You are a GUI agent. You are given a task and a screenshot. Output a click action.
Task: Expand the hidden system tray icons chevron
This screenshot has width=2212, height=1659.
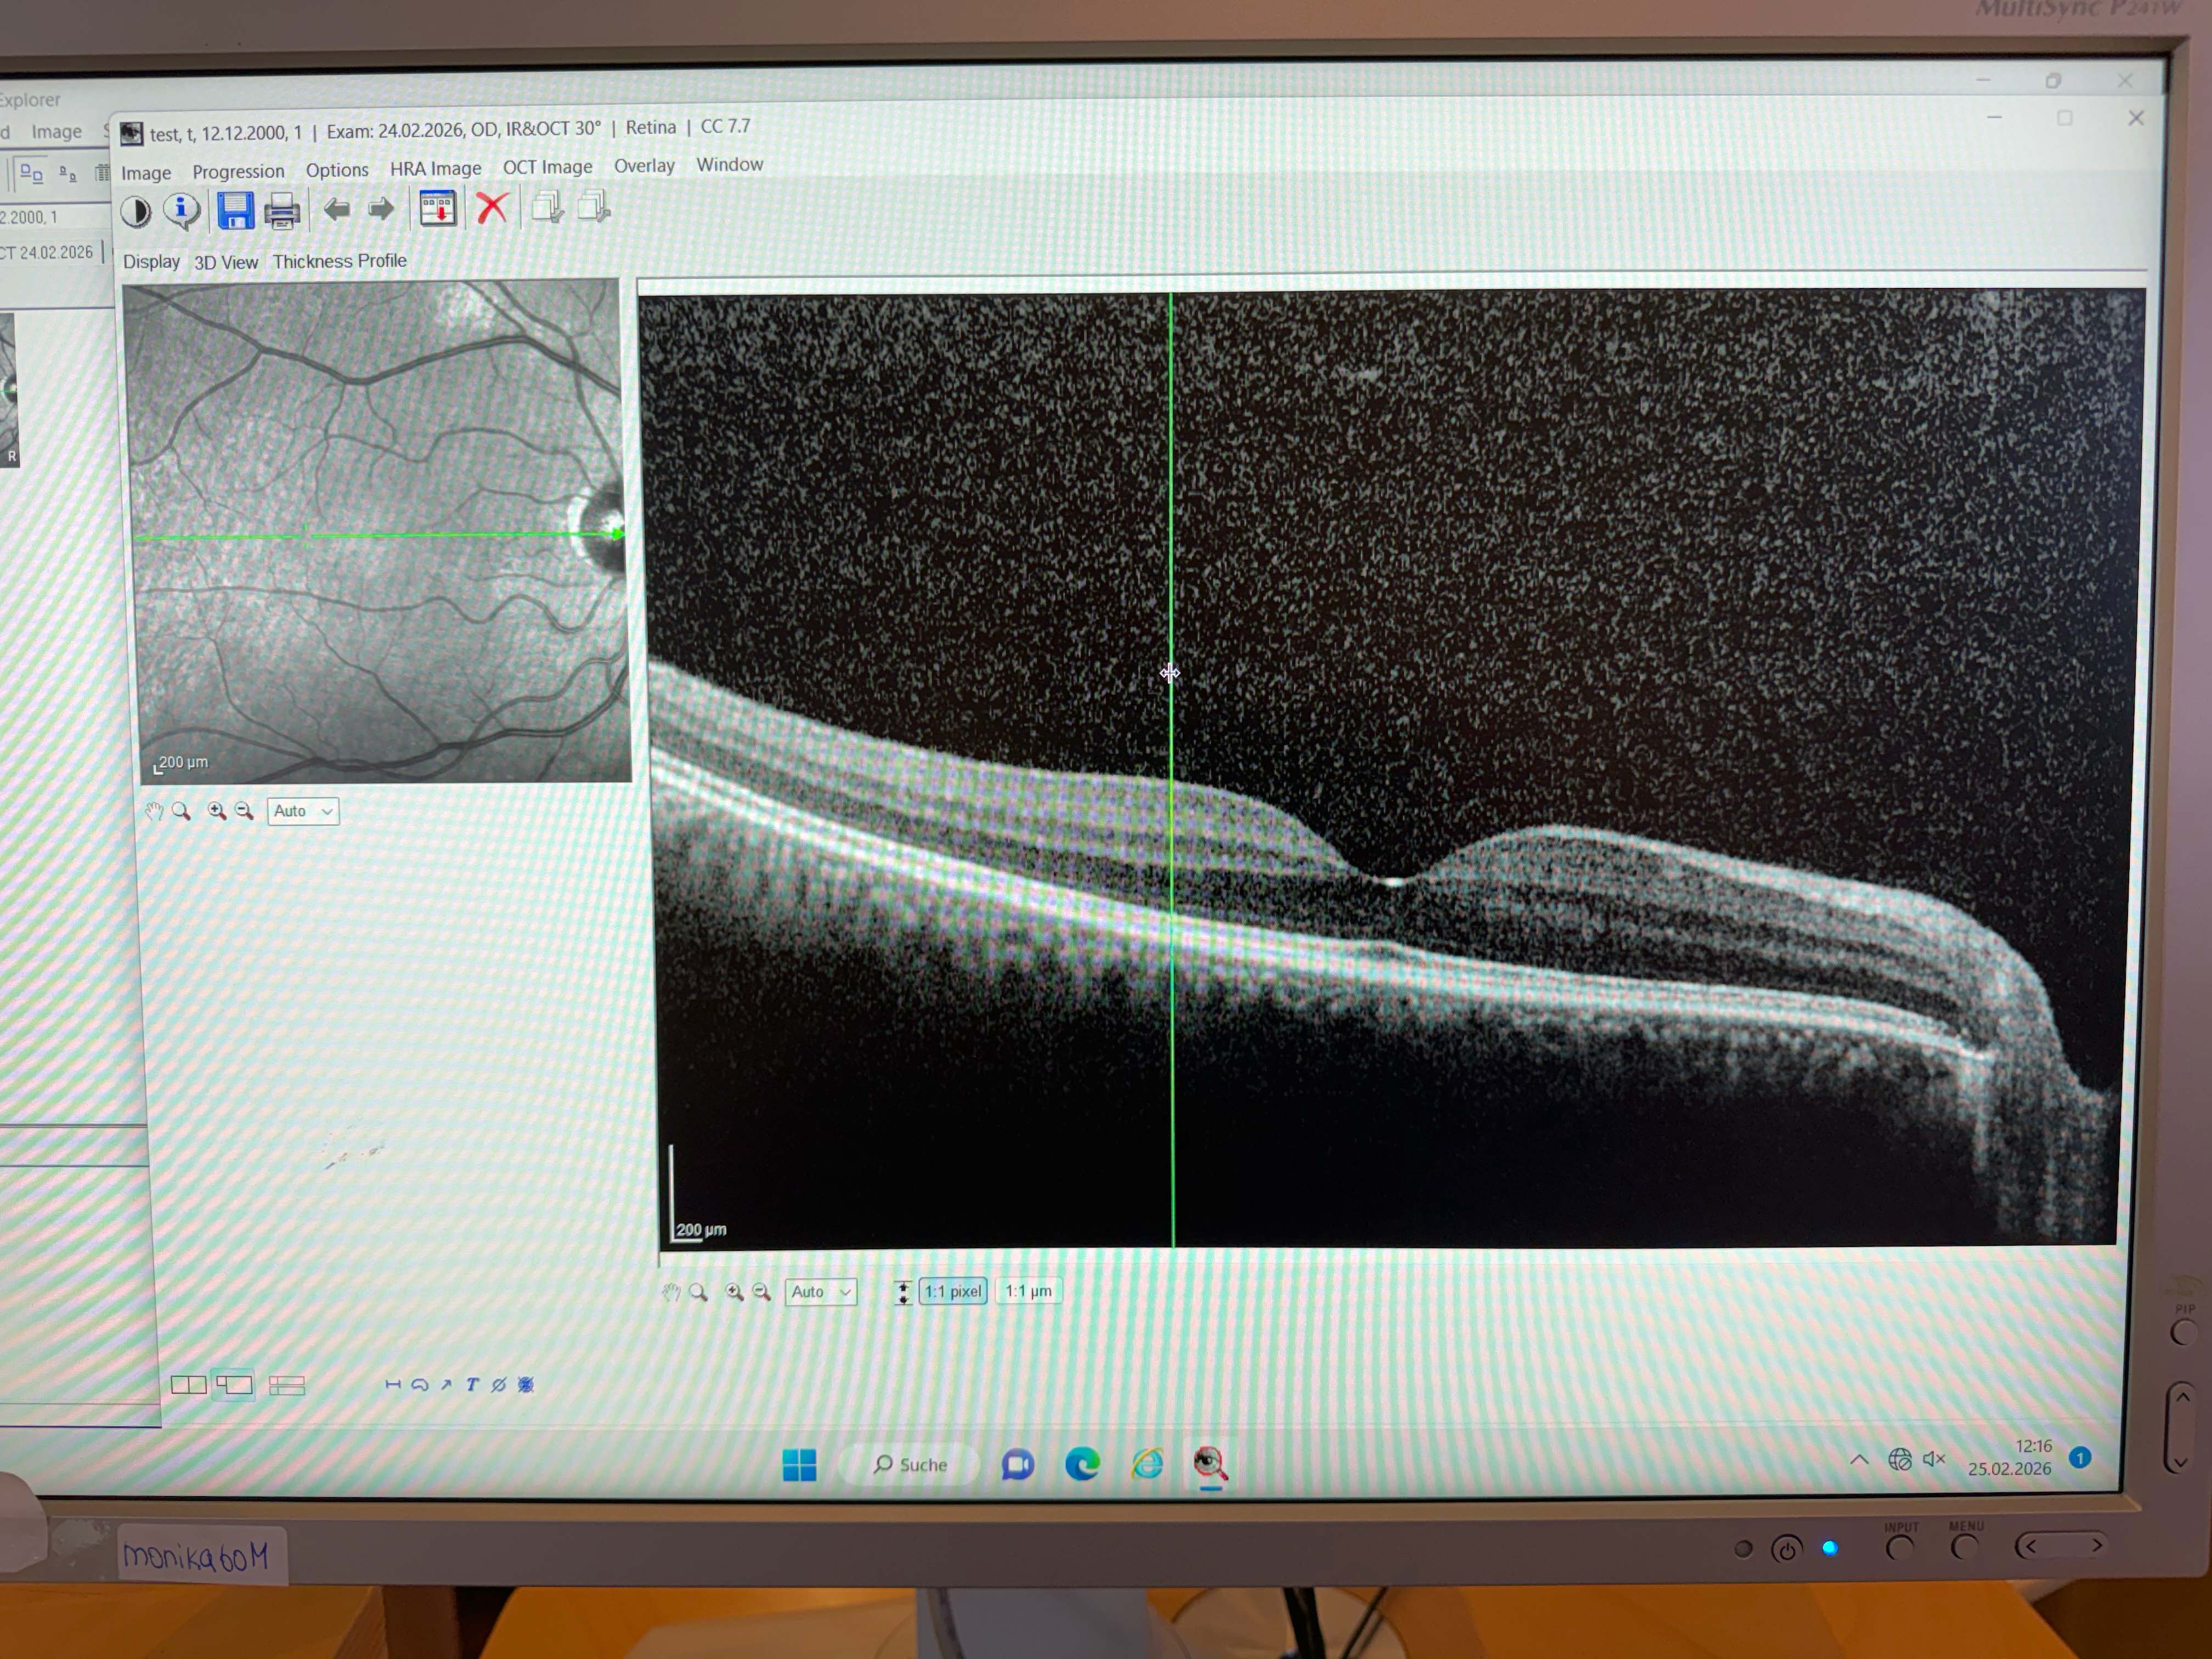click(1859, 1459)
